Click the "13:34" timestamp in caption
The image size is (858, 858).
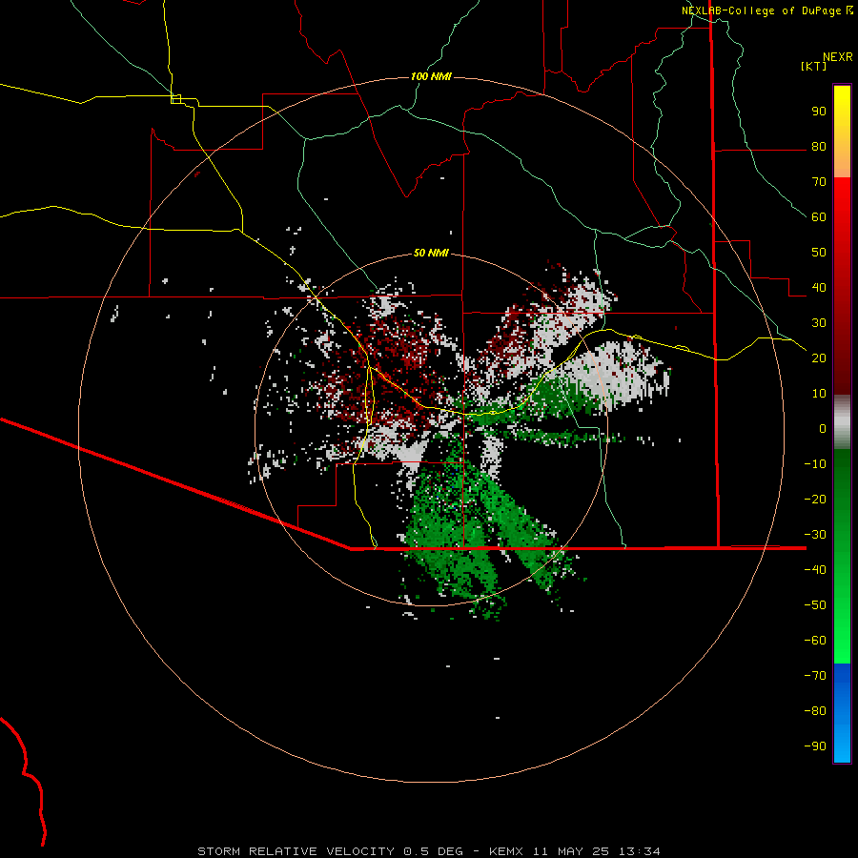640,851
